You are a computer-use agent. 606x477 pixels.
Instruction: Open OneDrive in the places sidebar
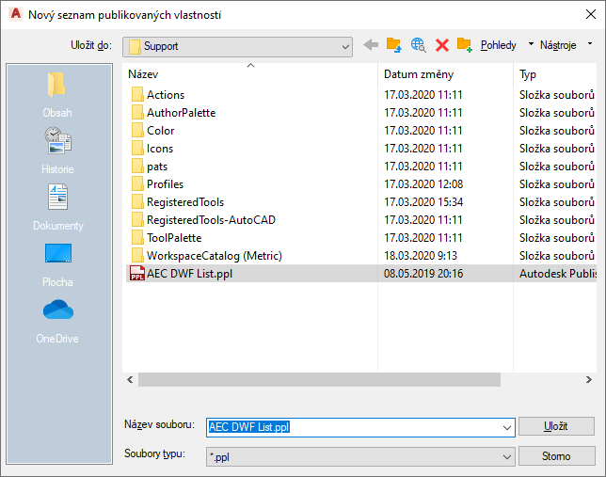click(x=57, y=321)
